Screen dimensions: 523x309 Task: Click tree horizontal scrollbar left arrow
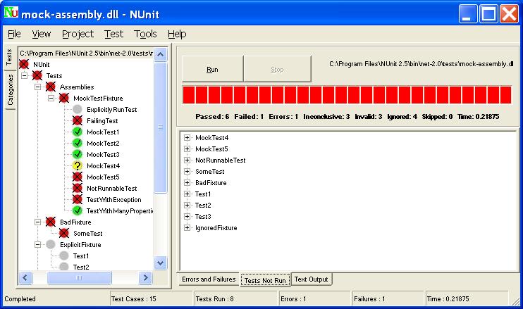tap(25, 277)
